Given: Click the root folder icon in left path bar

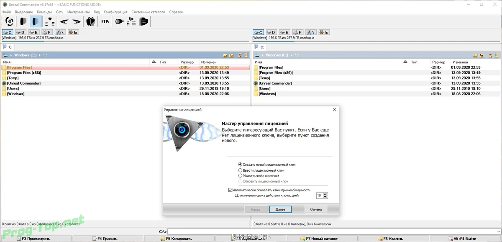Looking at the screenshot, I should [225, 55].
